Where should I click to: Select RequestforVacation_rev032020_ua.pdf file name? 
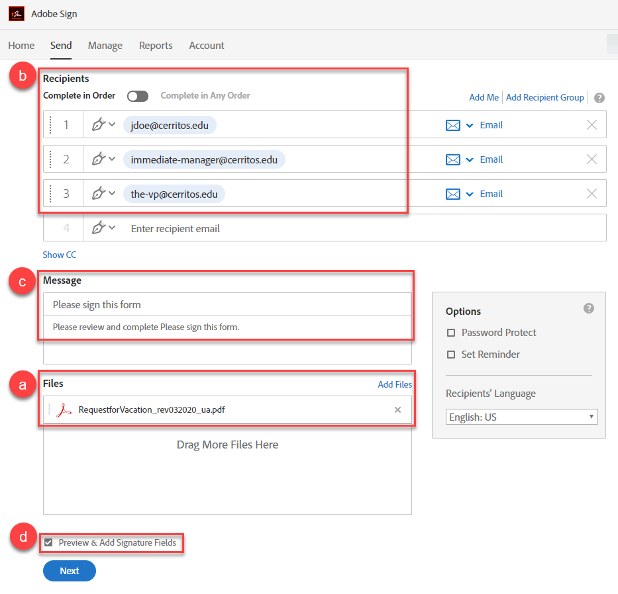point(152,409)
